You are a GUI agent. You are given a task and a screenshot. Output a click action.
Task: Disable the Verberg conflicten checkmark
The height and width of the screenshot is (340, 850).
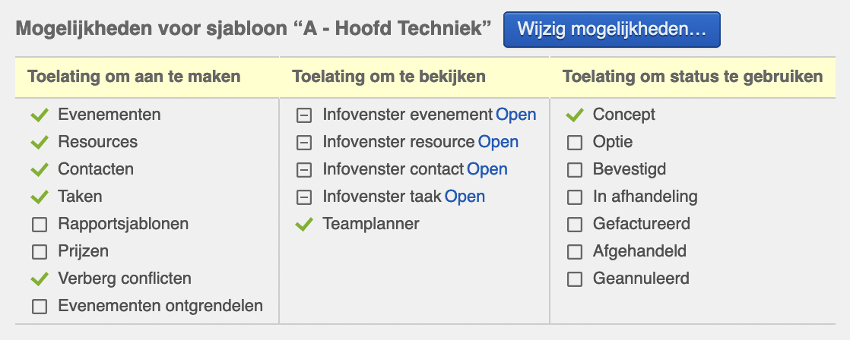[x=39, y=279]
